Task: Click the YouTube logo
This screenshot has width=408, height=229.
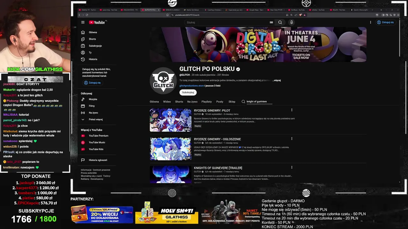Action: click(97, 22)
